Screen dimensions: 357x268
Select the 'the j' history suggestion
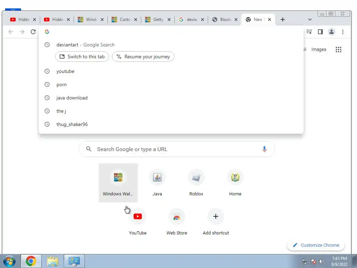point(171,111)
